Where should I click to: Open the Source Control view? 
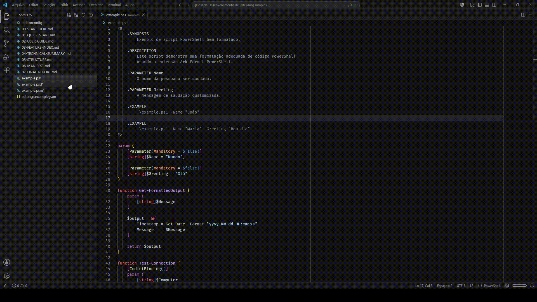pyautogui.click(x=7, y=43)
